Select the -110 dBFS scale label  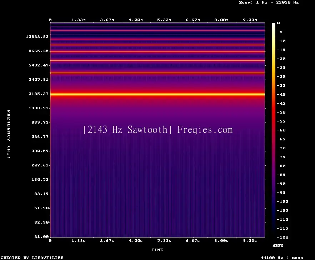(282, 219)
